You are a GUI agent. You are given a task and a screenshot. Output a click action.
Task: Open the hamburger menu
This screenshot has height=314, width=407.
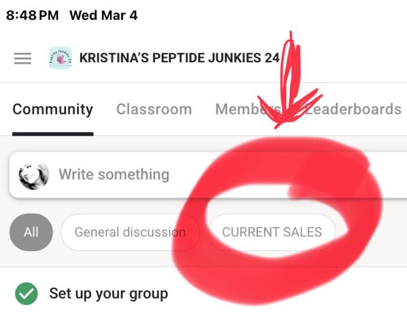point(23,58)
